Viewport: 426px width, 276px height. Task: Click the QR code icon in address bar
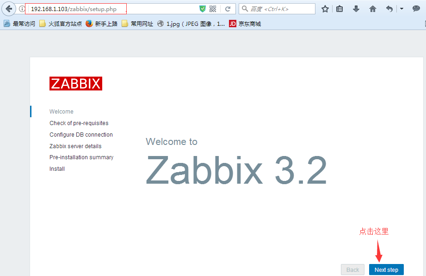coord(213,9)
